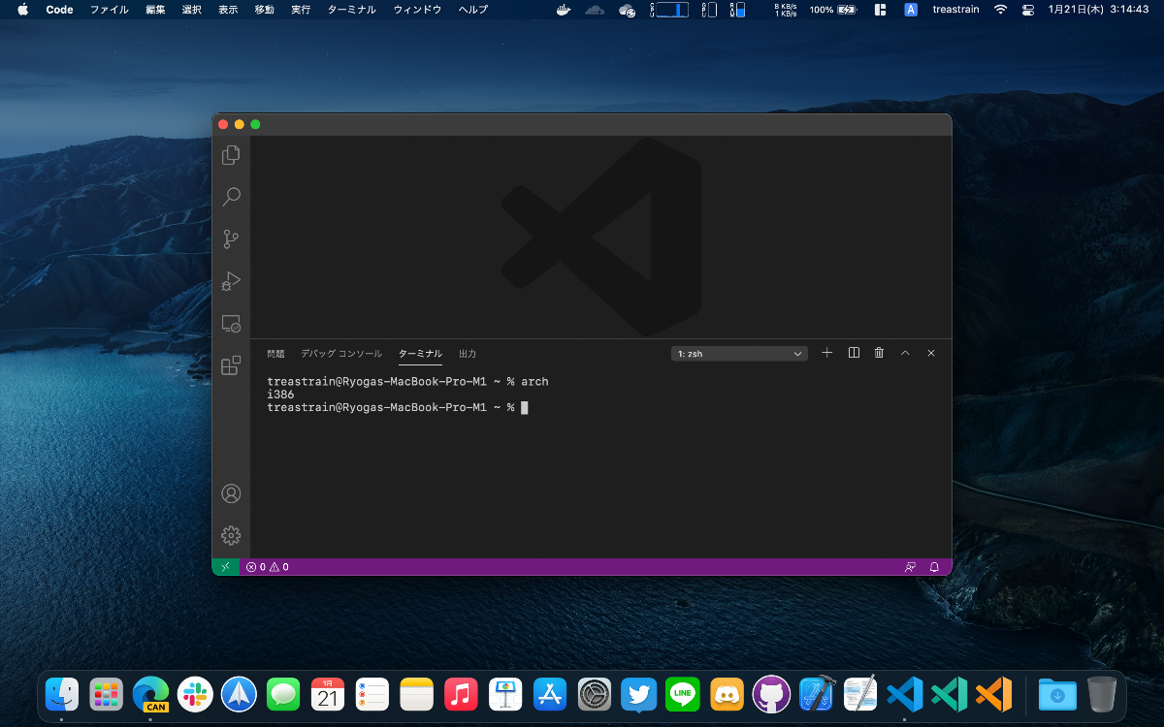Open the 選択 menu
The width and height of the screenshot is (1164, 727).
191,10
